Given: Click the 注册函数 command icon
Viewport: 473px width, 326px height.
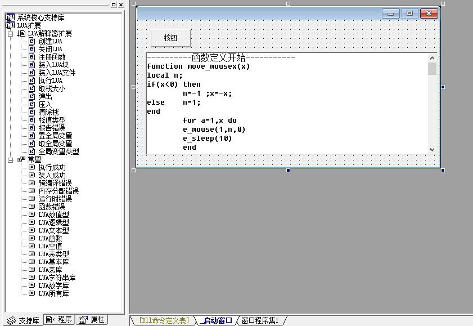Looking at the screenshot, I should point(32,56).
